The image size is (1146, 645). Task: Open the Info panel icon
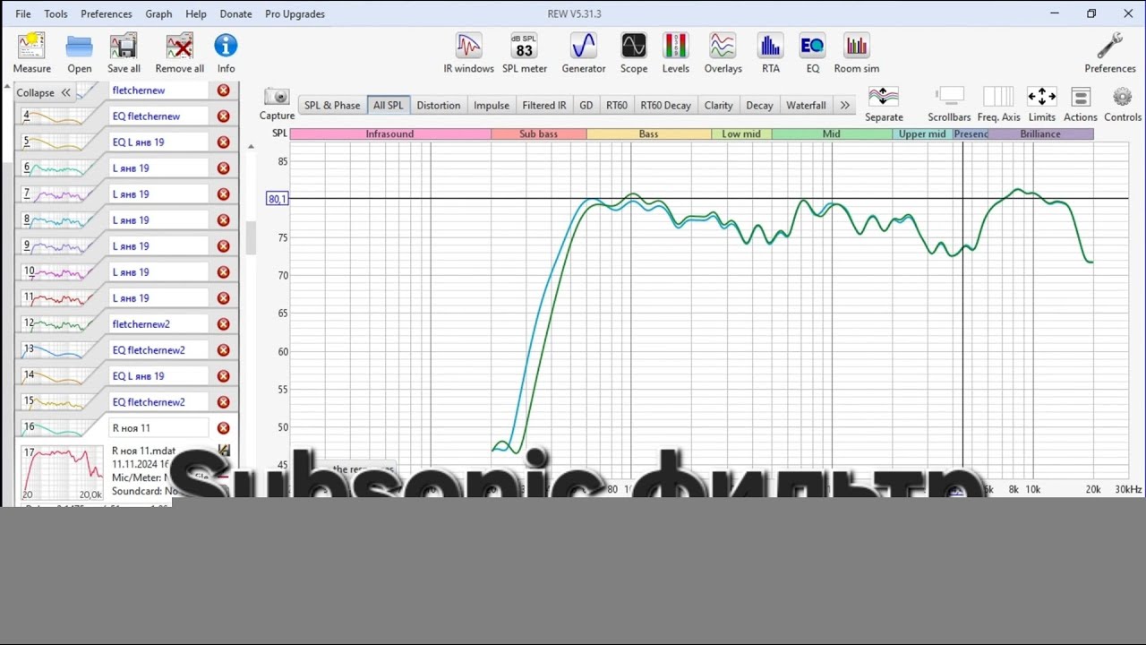pyautogui.click(x=226, y=53)
